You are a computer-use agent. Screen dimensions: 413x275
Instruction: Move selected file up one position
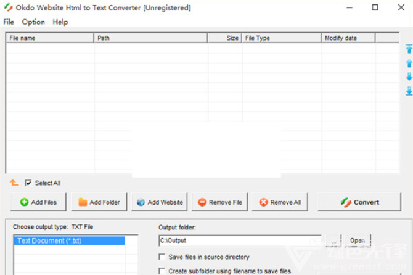[x=409, y=63]
